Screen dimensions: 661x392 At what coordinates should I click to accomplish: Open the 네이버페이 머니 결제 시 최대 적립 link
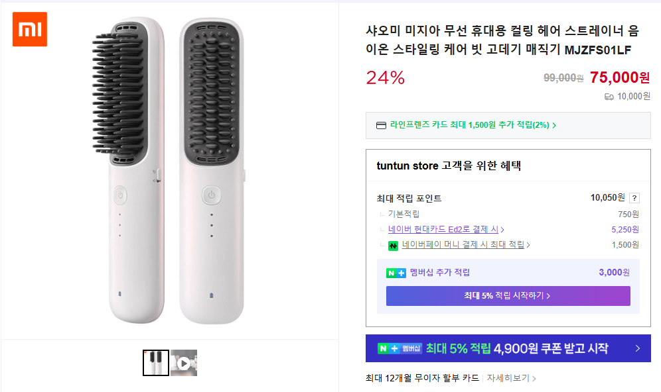click(463, 245)
